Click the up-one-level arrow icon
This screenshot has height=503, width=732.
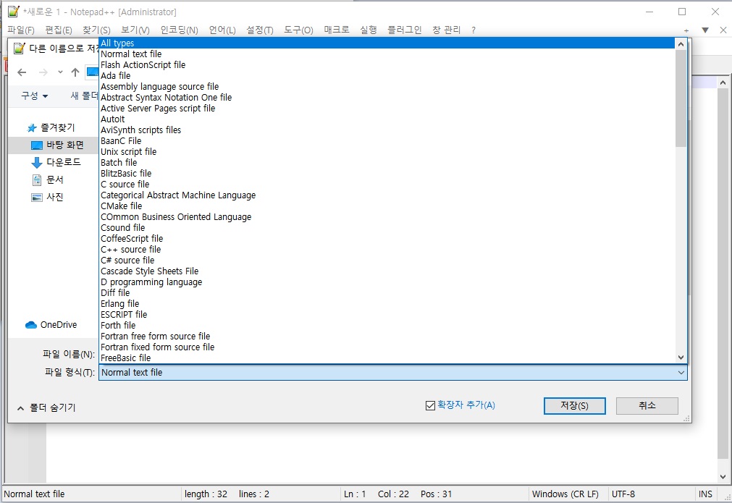pos(75,72)
